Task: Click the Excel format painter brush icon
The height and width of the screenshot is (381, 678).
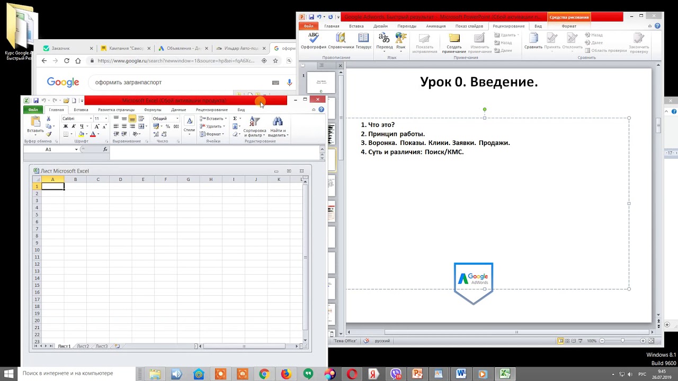Action: point(49,134)
